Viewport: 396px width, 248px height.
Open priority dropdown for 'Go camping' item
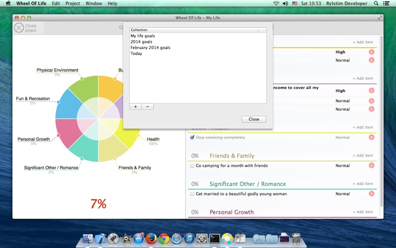coord(343,166)
